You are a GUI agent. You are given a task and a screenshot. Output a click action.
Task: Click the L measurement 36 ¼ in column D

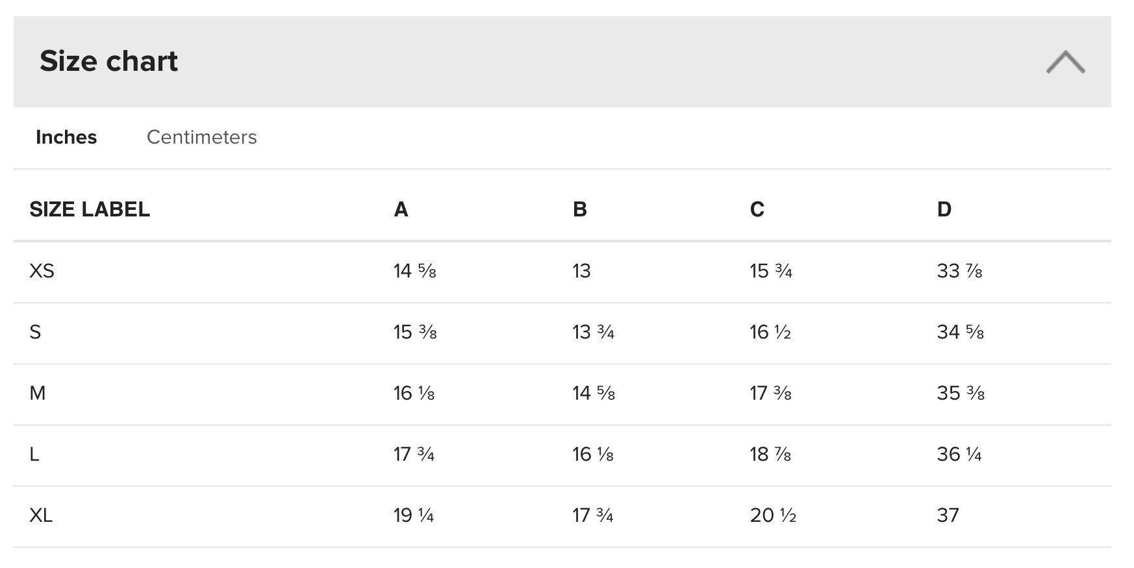959,454
